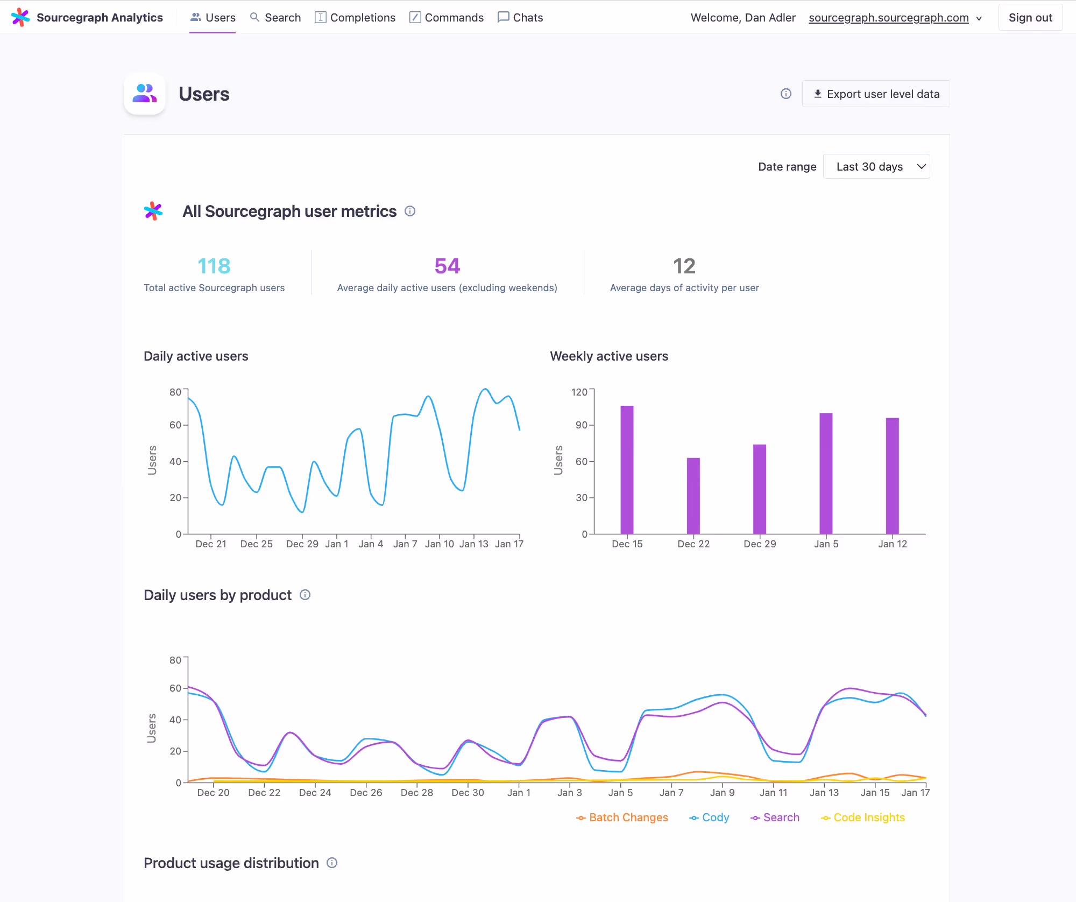This screenshot has width=1076, height=902.
Task: Export user level data
Action: pyautogui.click(x=875, y=94)
